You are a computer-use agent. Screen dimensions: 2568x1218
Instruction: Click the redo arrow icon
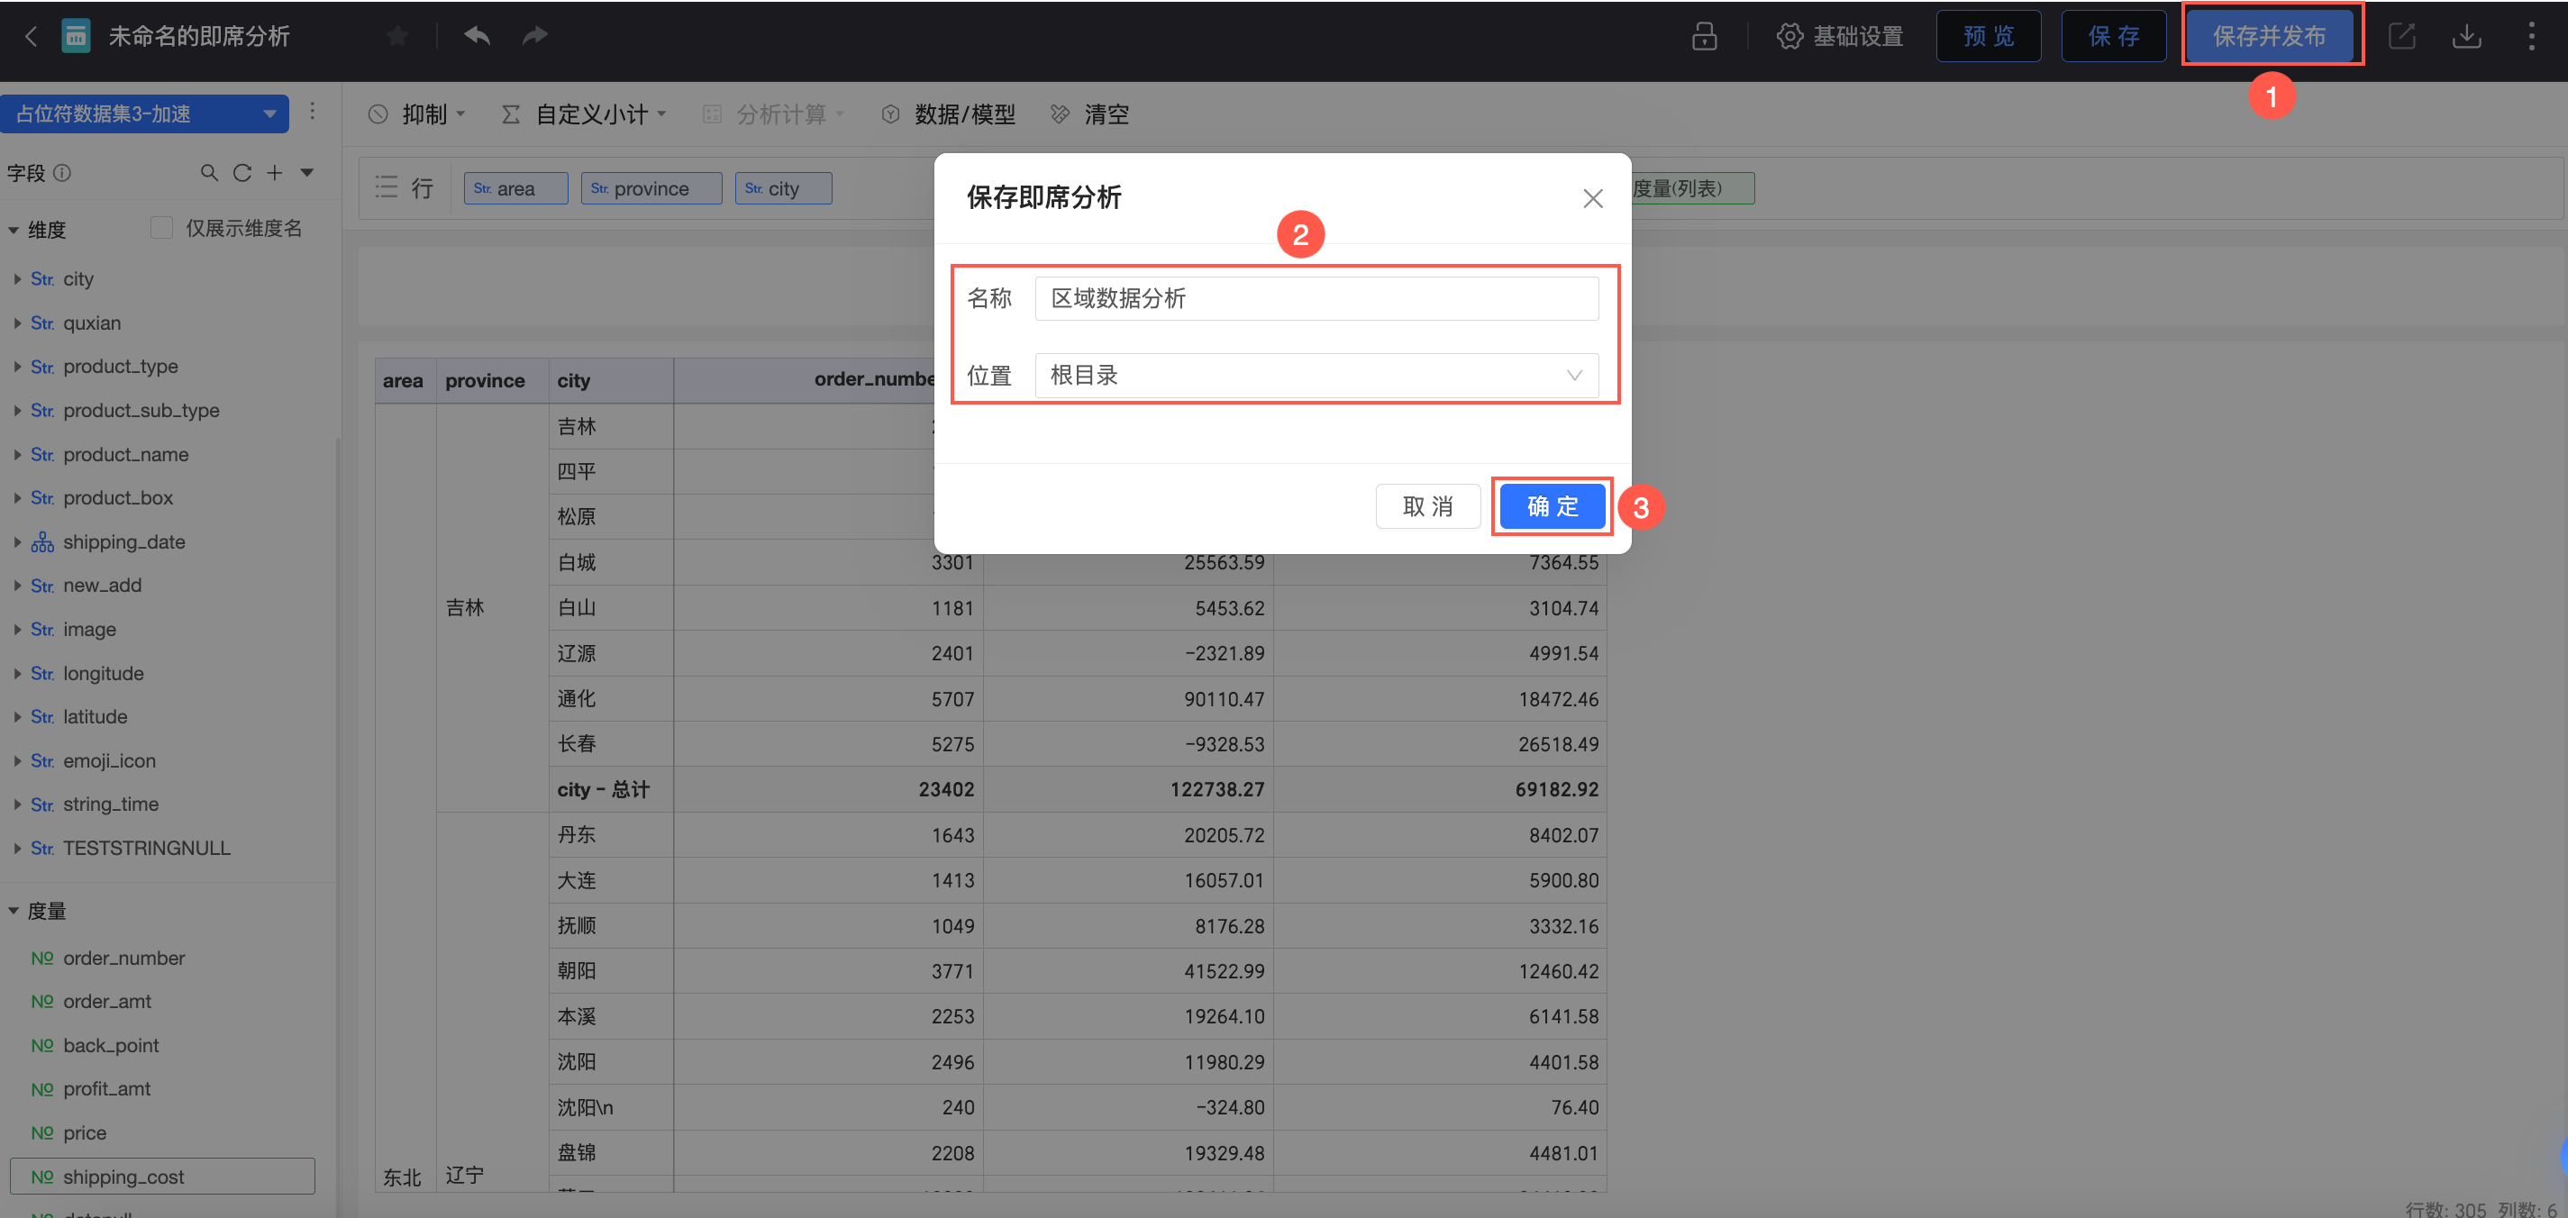click(535, 37)
